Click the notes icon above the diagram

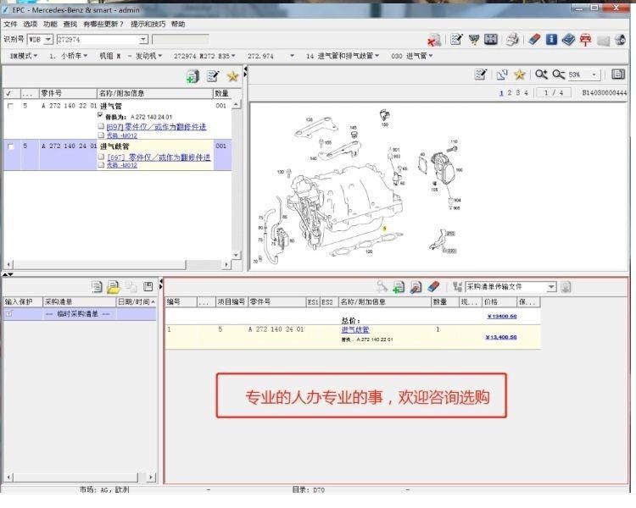(480, 75)
